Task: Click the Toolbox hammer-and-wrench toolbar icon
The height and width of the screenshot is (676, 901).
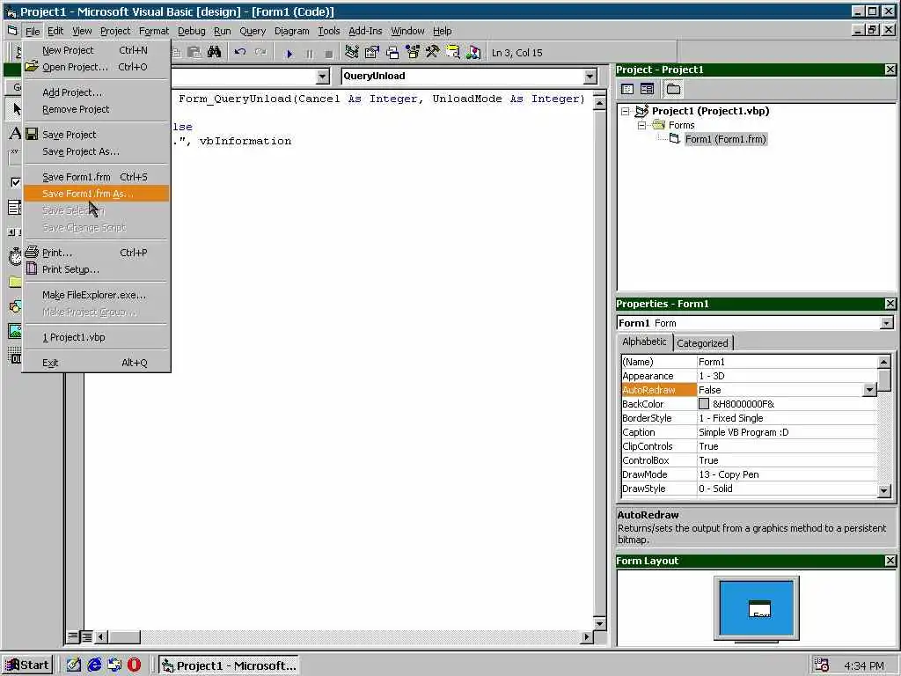Action: [433, 52]
